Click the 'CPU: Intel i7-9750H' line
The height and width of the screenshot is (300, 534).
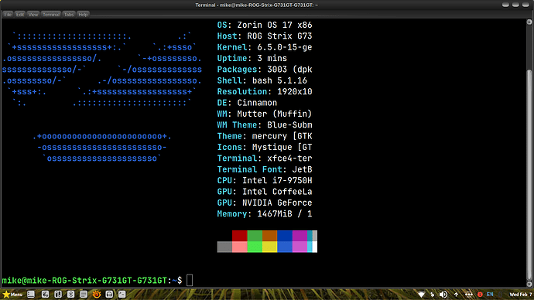[265, 181]
